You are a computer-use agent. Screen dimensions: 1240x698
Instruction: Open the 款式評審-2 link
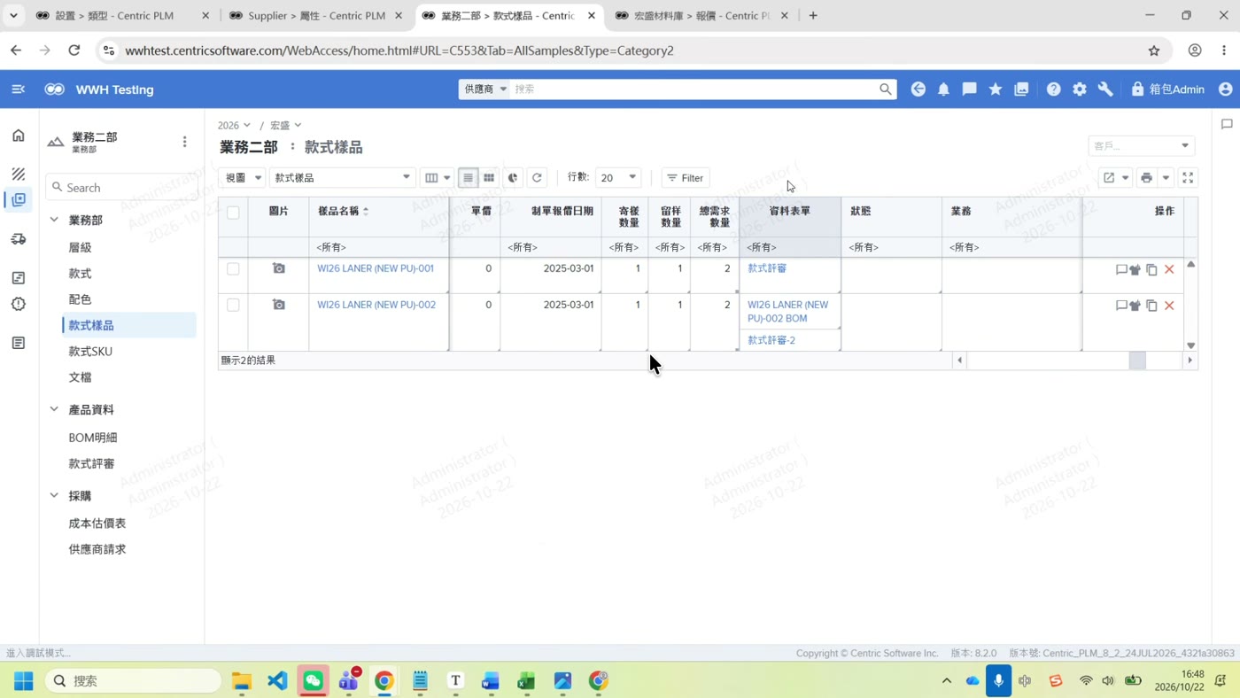(771, 340)
